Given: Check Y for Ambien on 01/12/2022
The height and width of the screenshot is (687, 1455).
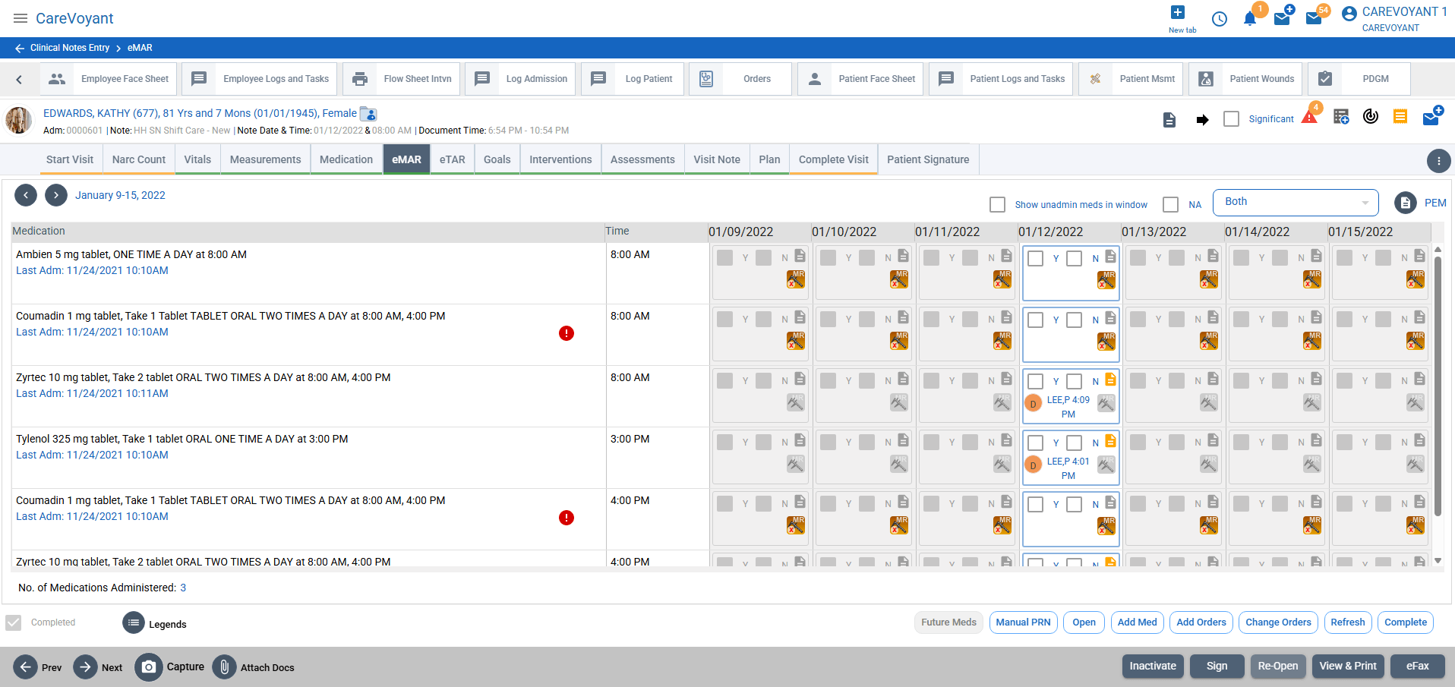Looking at the screenshot, I should coord(1036,259).
